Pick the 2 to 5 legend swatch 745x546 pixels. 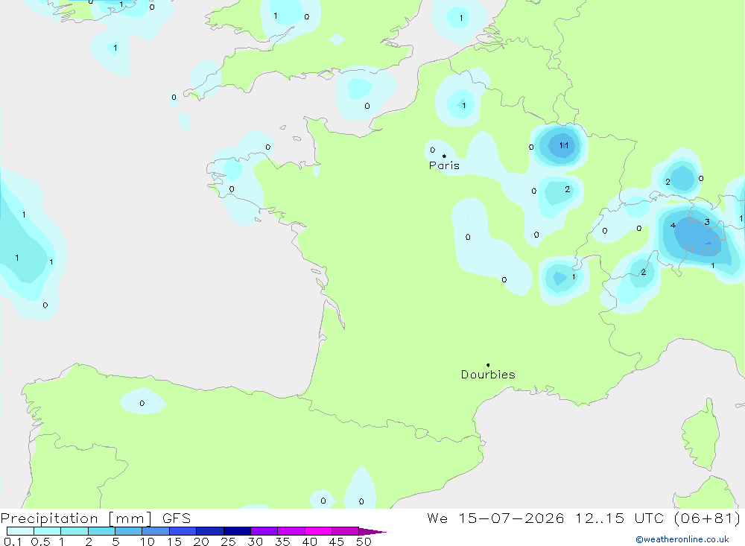[101, 531]
